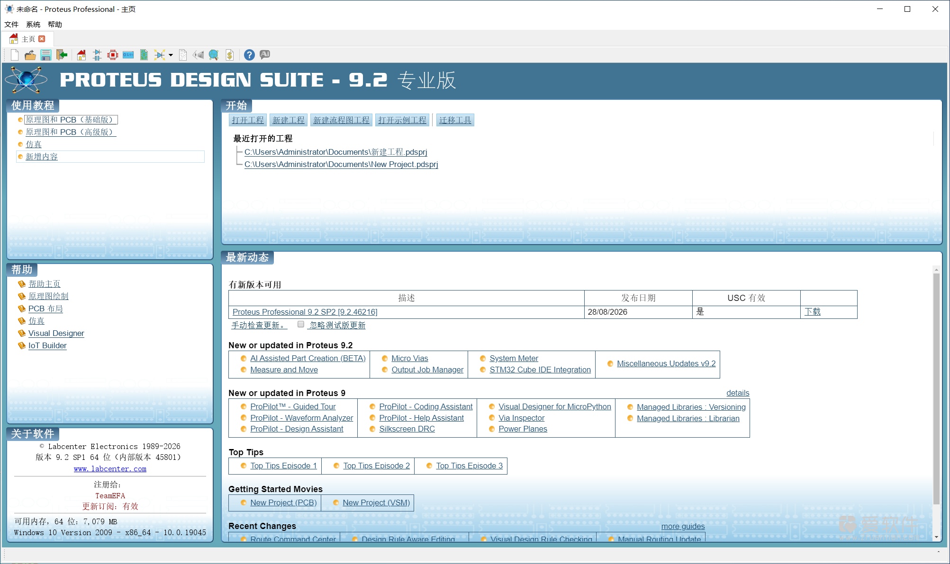
Task: Click the more guides link
Action: coord(683,526)
